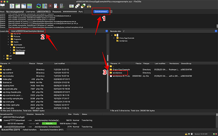This screenshot has height=136, width=218.
Task: Cancel the current operation with red X icon
Action: (50, 6)
